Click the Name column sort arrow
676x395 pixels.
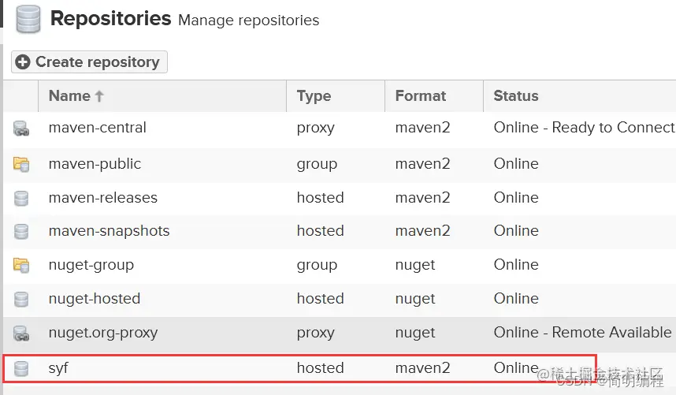[x=99, y=95]
